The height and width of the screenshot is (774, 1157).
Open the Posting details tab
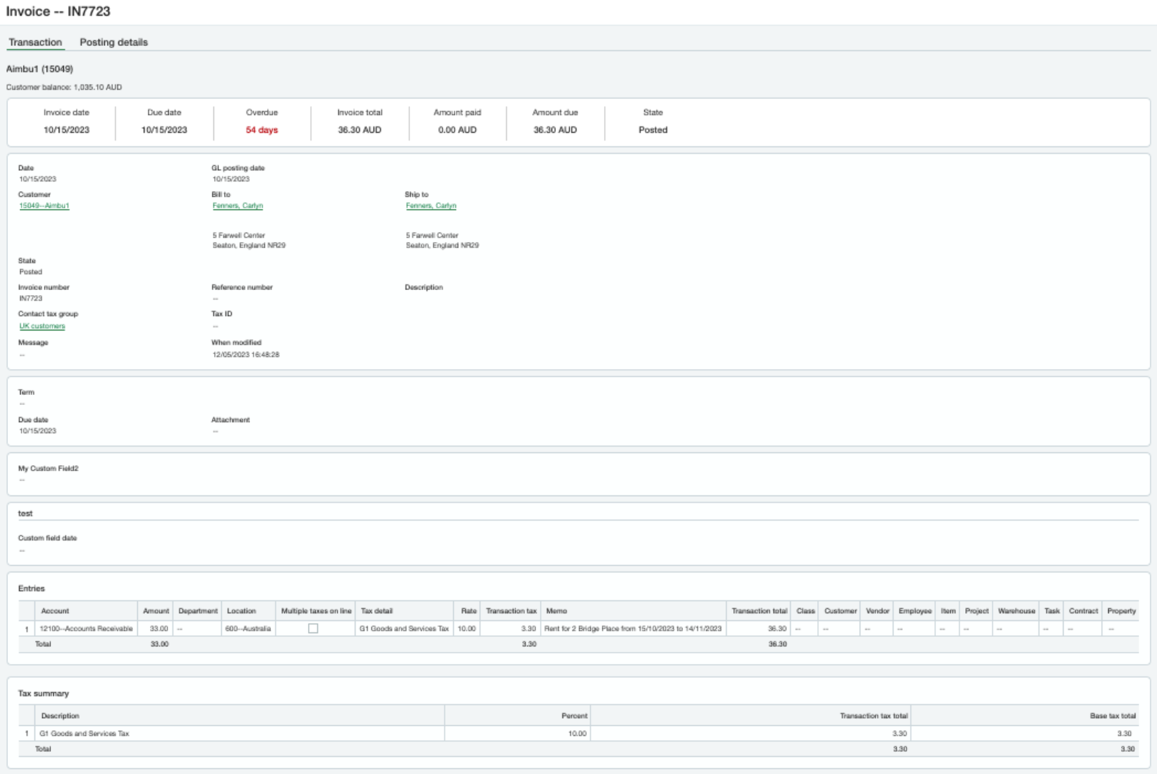click(x=113, y=42)
